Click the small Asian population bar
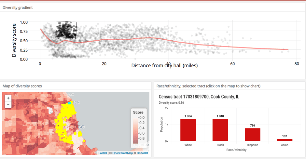This screenshot has height=159, width=306. click(x=285, y=140)
